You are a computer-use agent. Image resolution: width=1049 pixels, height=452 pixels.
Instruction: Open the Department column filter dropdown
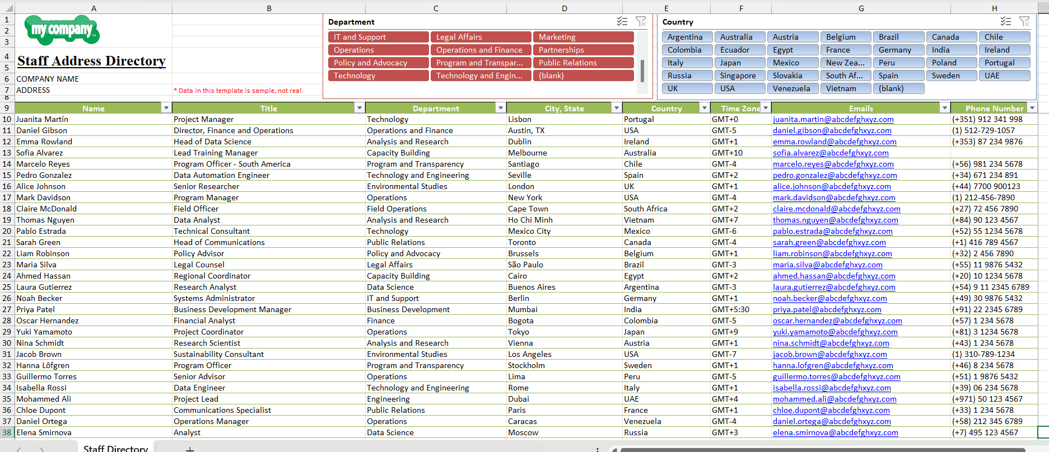click(500, 108)
